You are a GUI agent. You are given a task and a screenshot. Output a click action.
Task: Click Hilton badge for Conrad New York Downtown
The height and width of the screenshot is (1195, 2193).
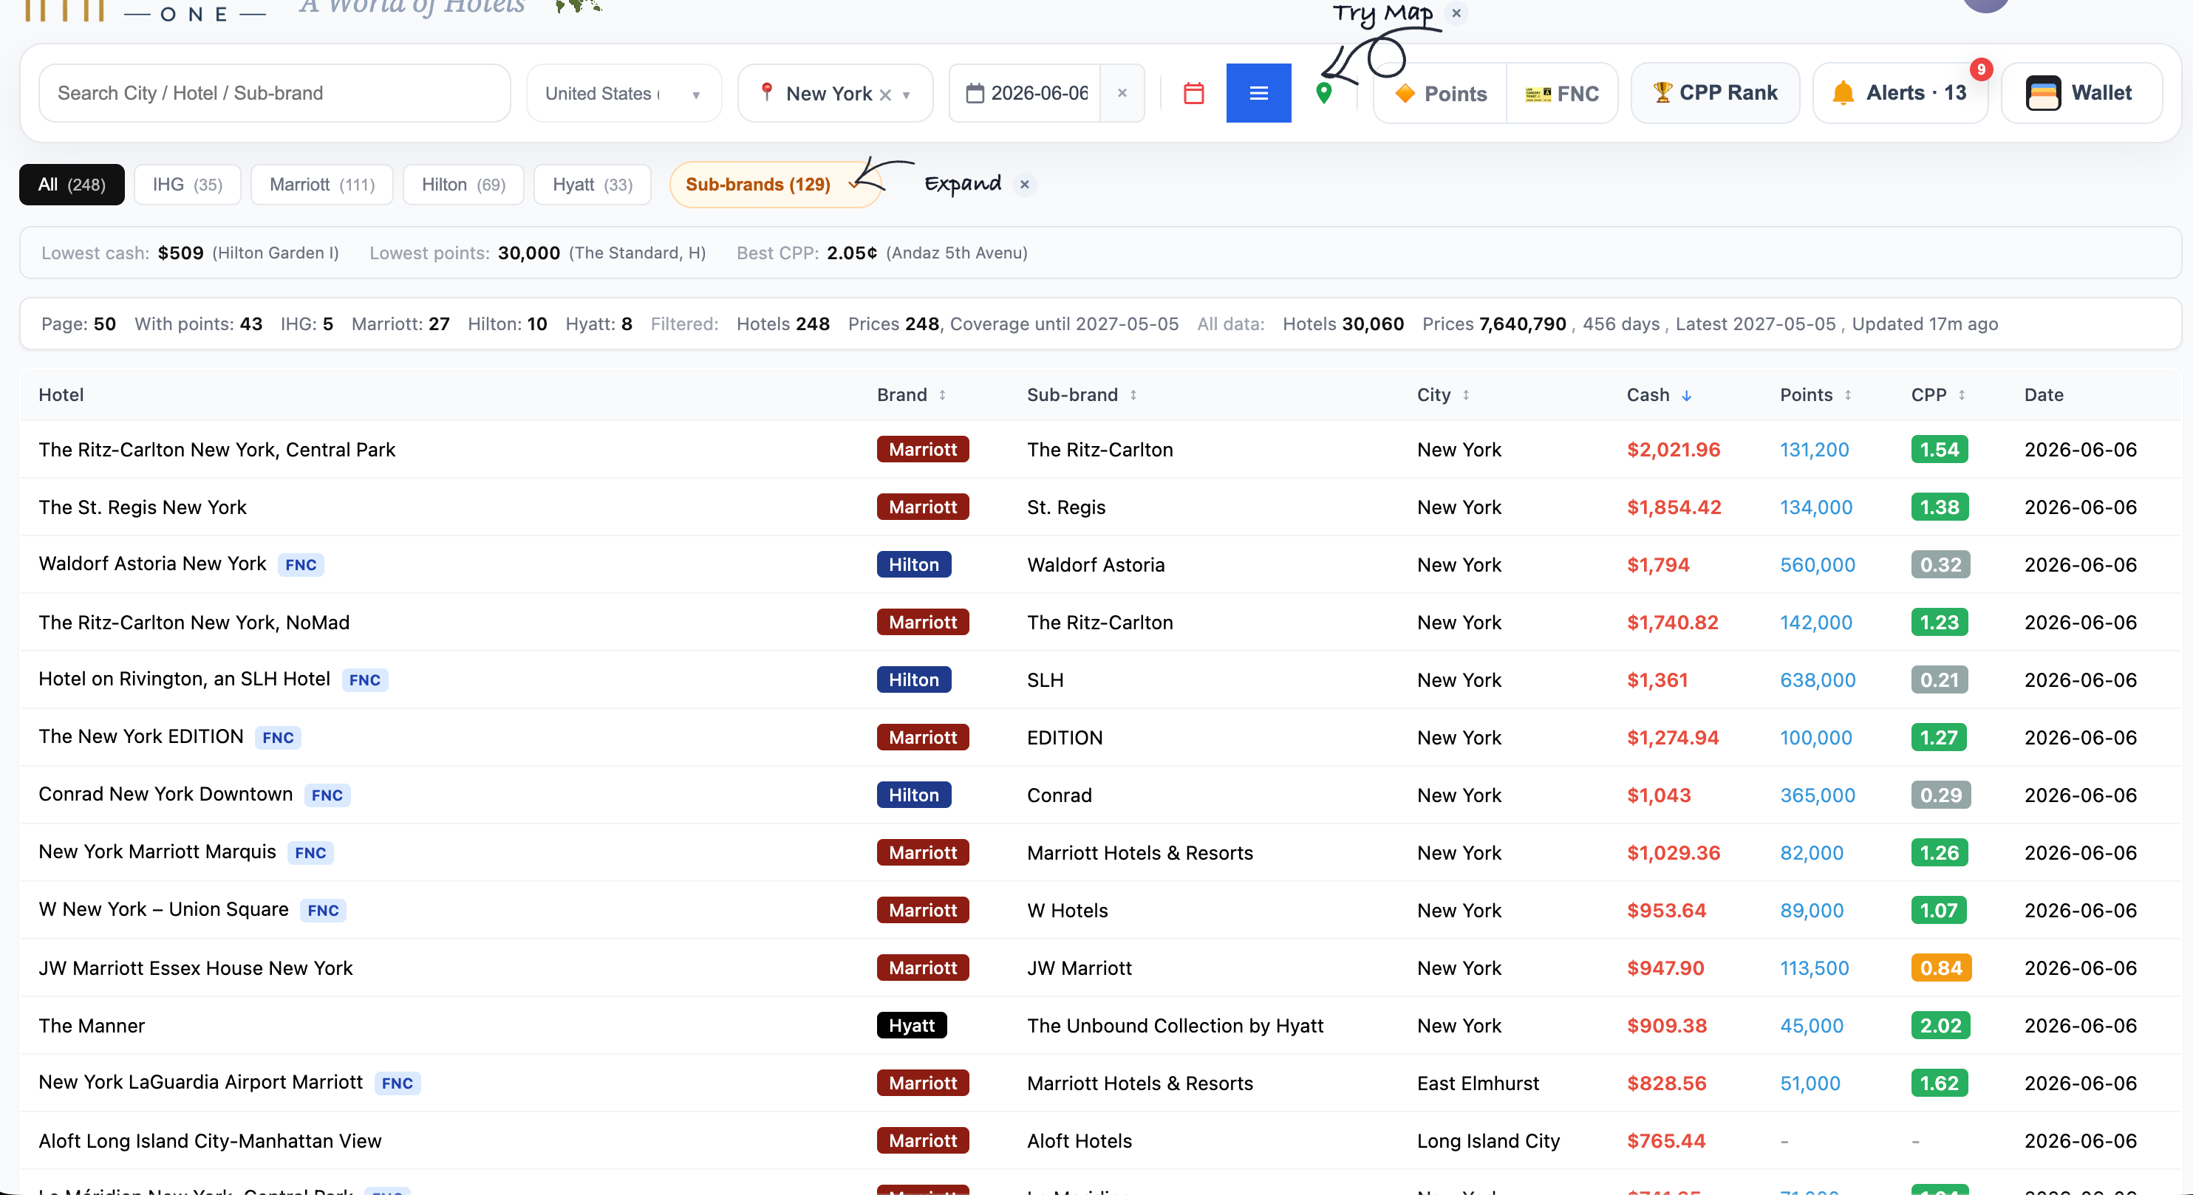coord(913,795)
